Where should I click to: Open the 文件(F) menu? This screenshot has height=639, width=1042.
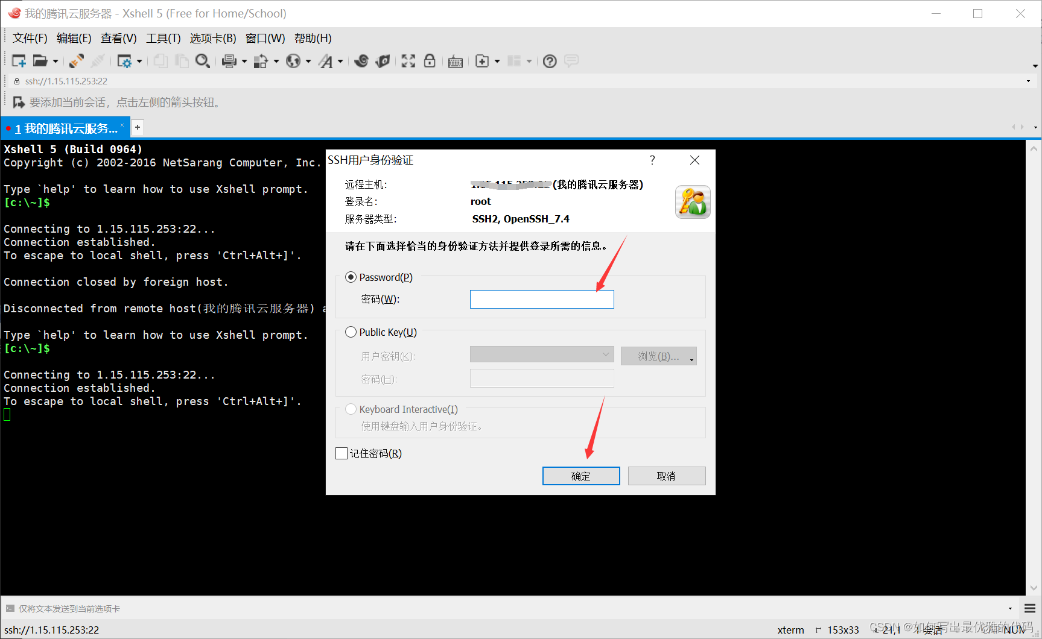[30, 38]
